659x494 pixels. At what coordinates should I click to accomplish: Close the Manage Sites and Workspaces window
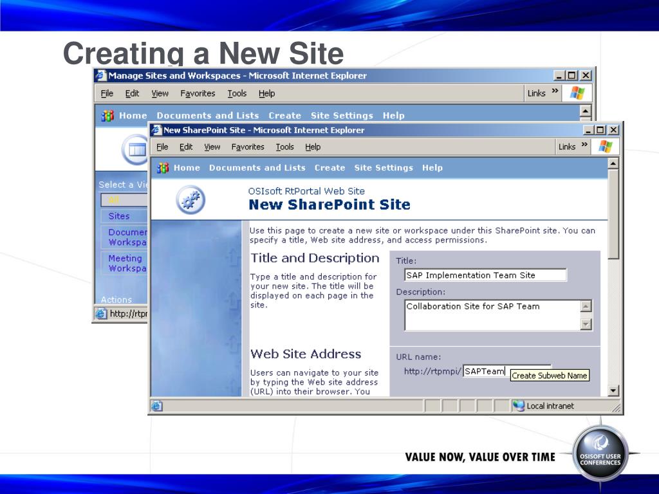pos(586,76)
